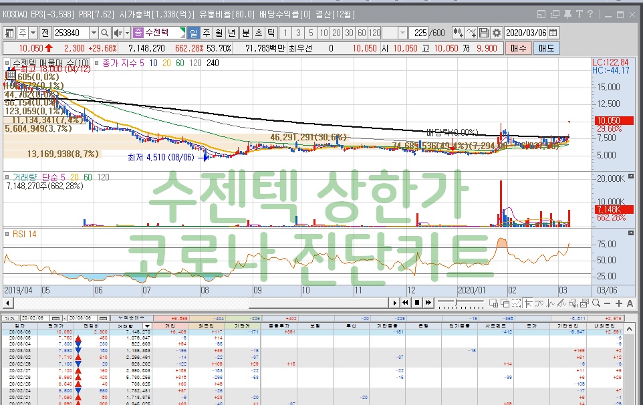Click the crosshair cursor tool icon
Screen dimensions: 643x405
[529, 303]
